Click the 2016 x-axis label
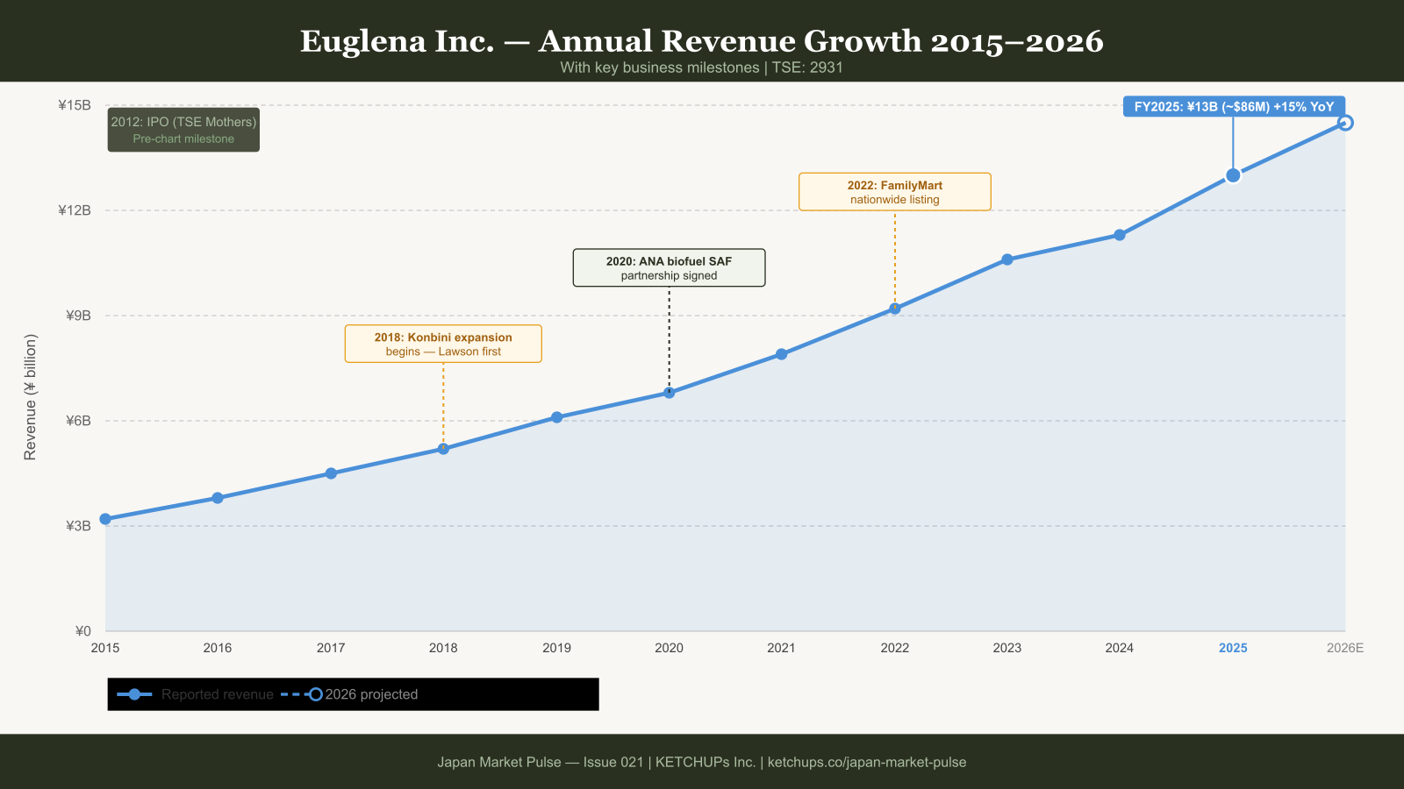The image size is (1404, 789). [x=218, y=648]
